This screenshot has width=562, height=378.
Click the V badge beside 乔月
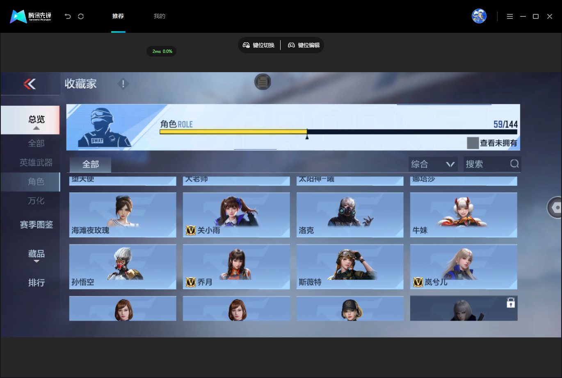[191, 282]
